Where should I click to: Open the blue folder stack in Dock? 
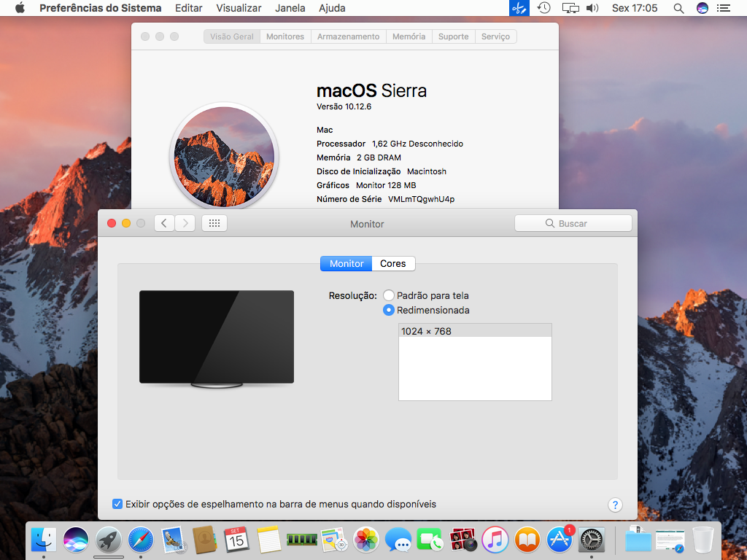[x=638, y=540]
